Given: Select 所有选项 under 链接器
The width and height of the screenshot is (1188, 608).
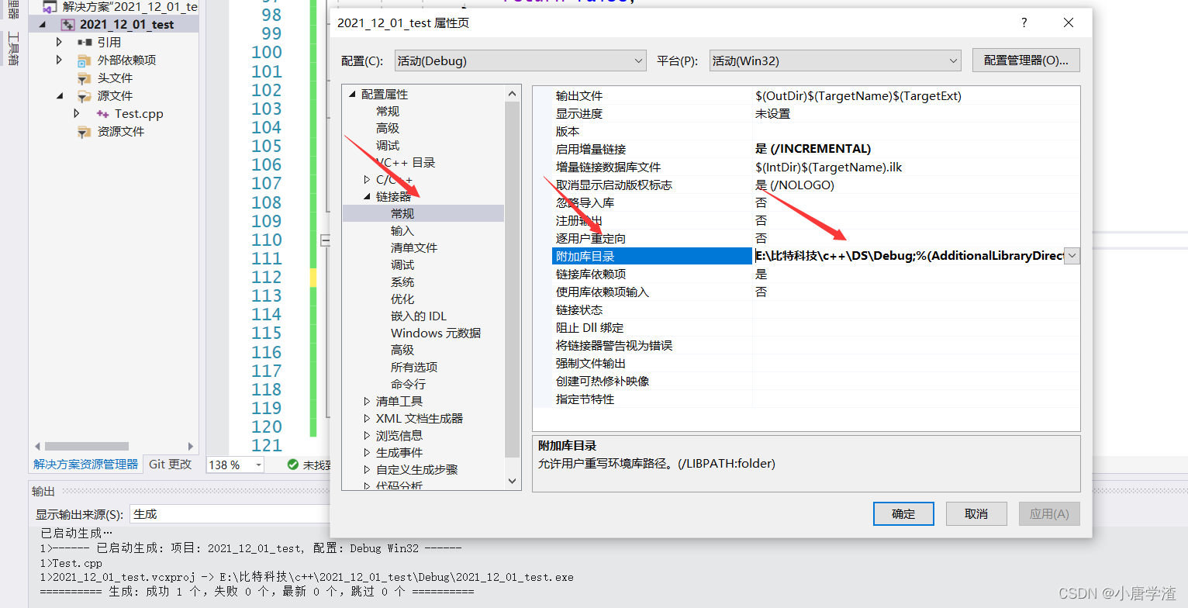Looking at the screenshot, I should (414, 367).
